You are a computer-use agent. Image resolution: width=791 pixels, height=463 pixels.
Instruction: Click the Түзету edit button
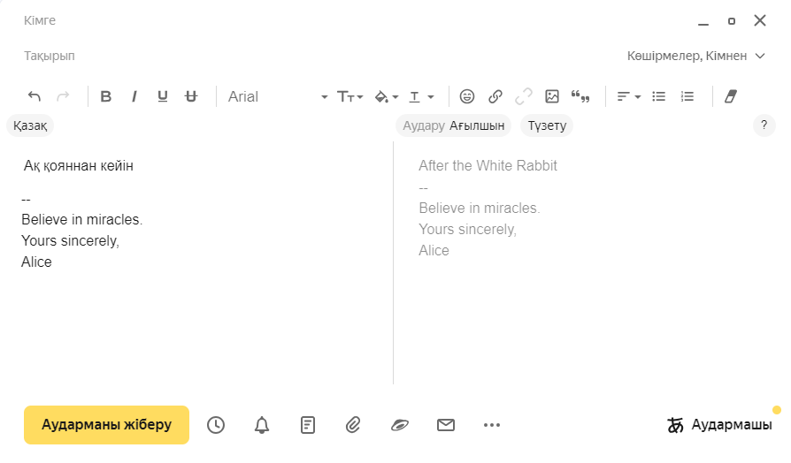[547, 125]
